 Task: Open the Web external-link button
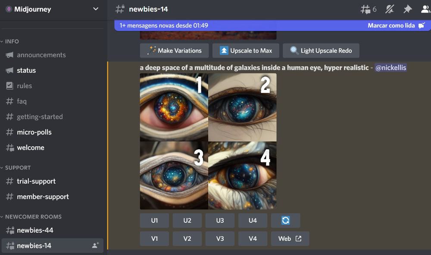tap(290, 239)
